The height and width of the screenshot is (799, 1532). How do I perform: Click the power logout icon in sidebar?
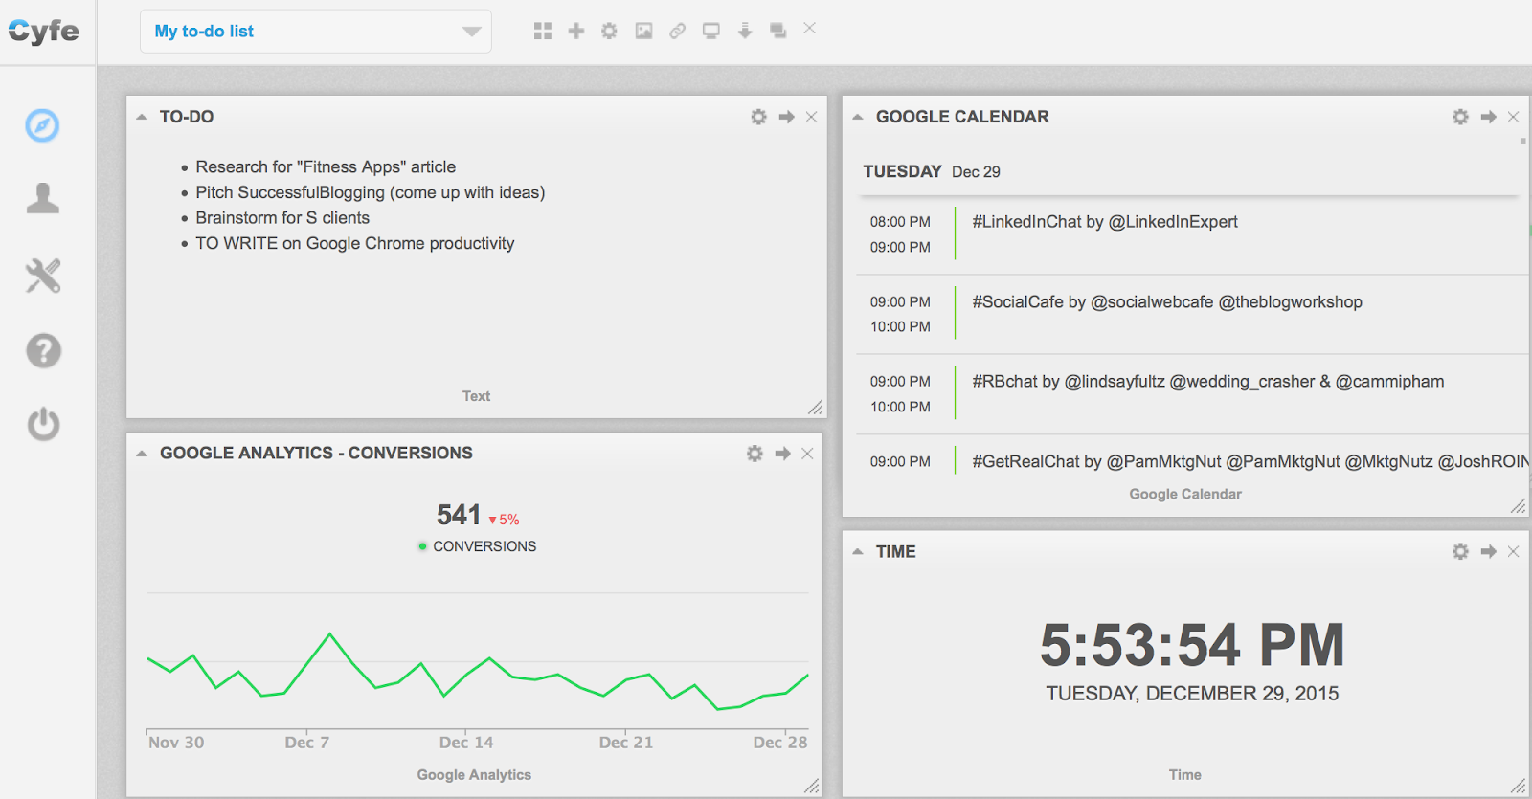[43, 424]
